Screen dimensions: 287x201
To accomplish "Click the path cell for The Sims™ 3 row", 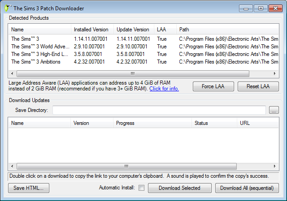I will click(x=229, y=39).
